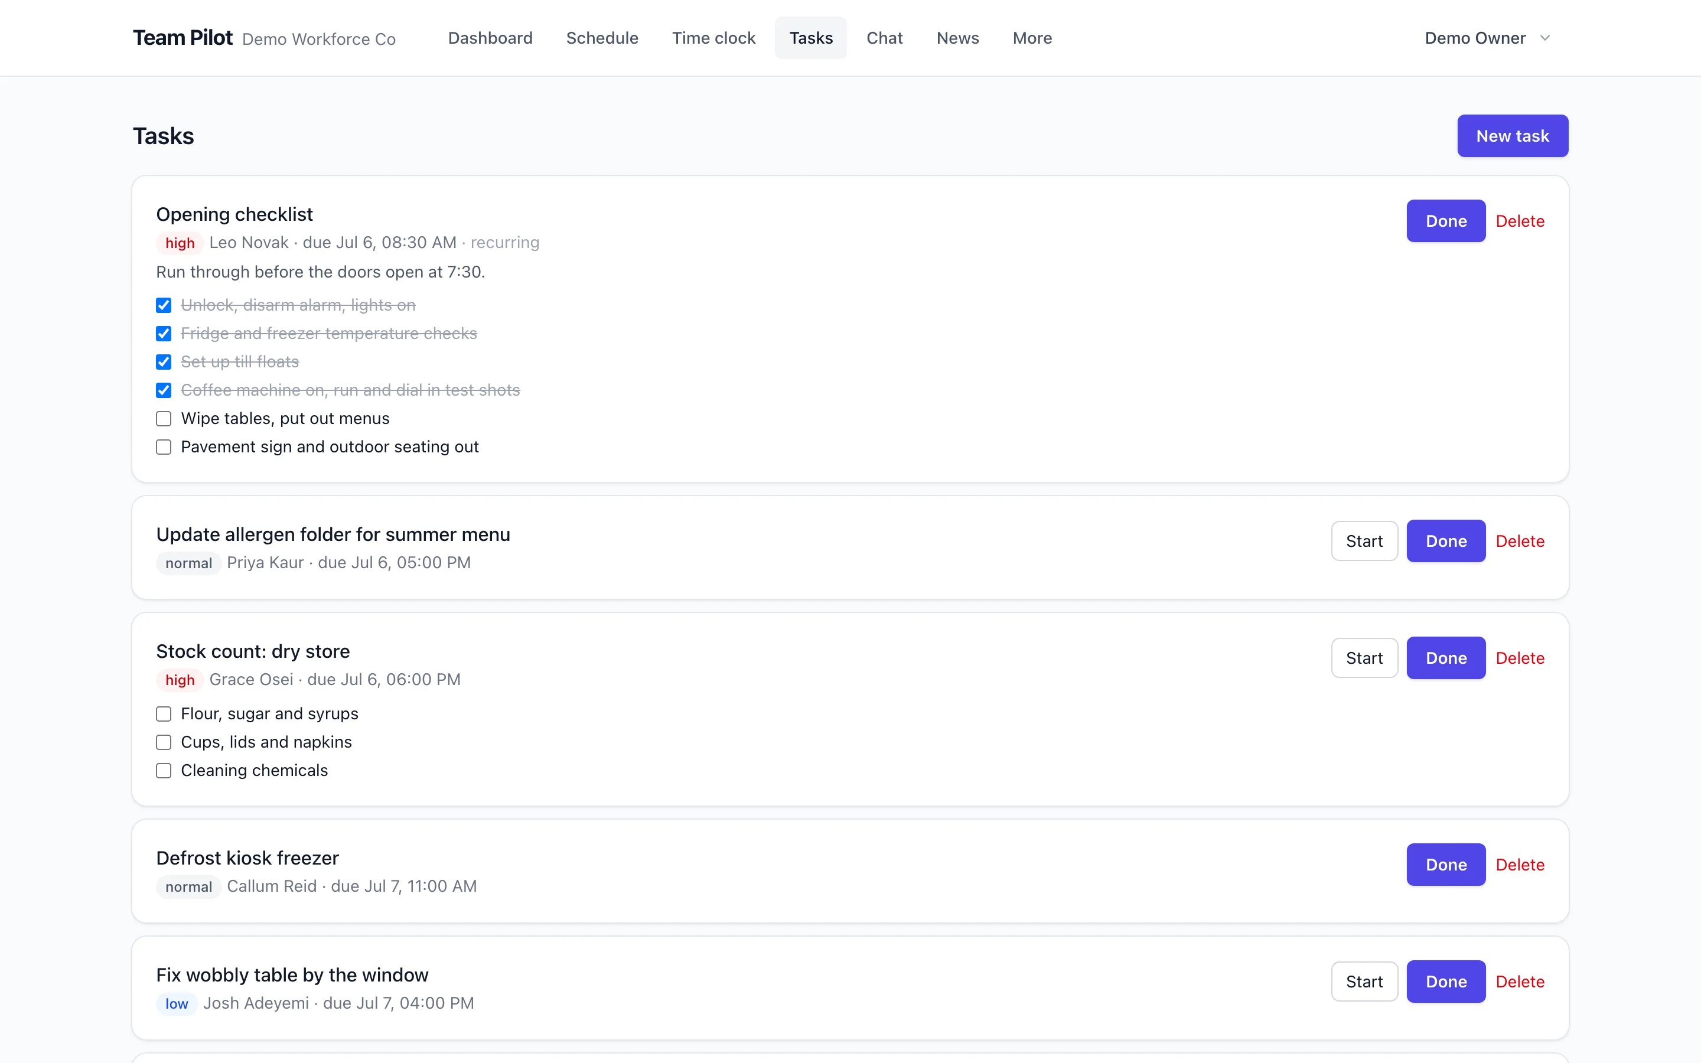Go to the Dashboard tab
The height and width of the screenshot is (1063, 1701).
click(x=490, y=38)
